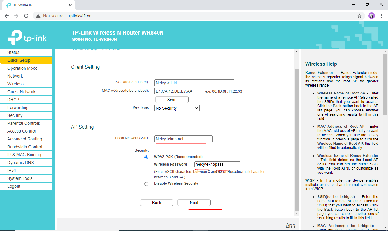Click the browser back arrow
This screenshot has height=231, width=388.
click(7, 16)
